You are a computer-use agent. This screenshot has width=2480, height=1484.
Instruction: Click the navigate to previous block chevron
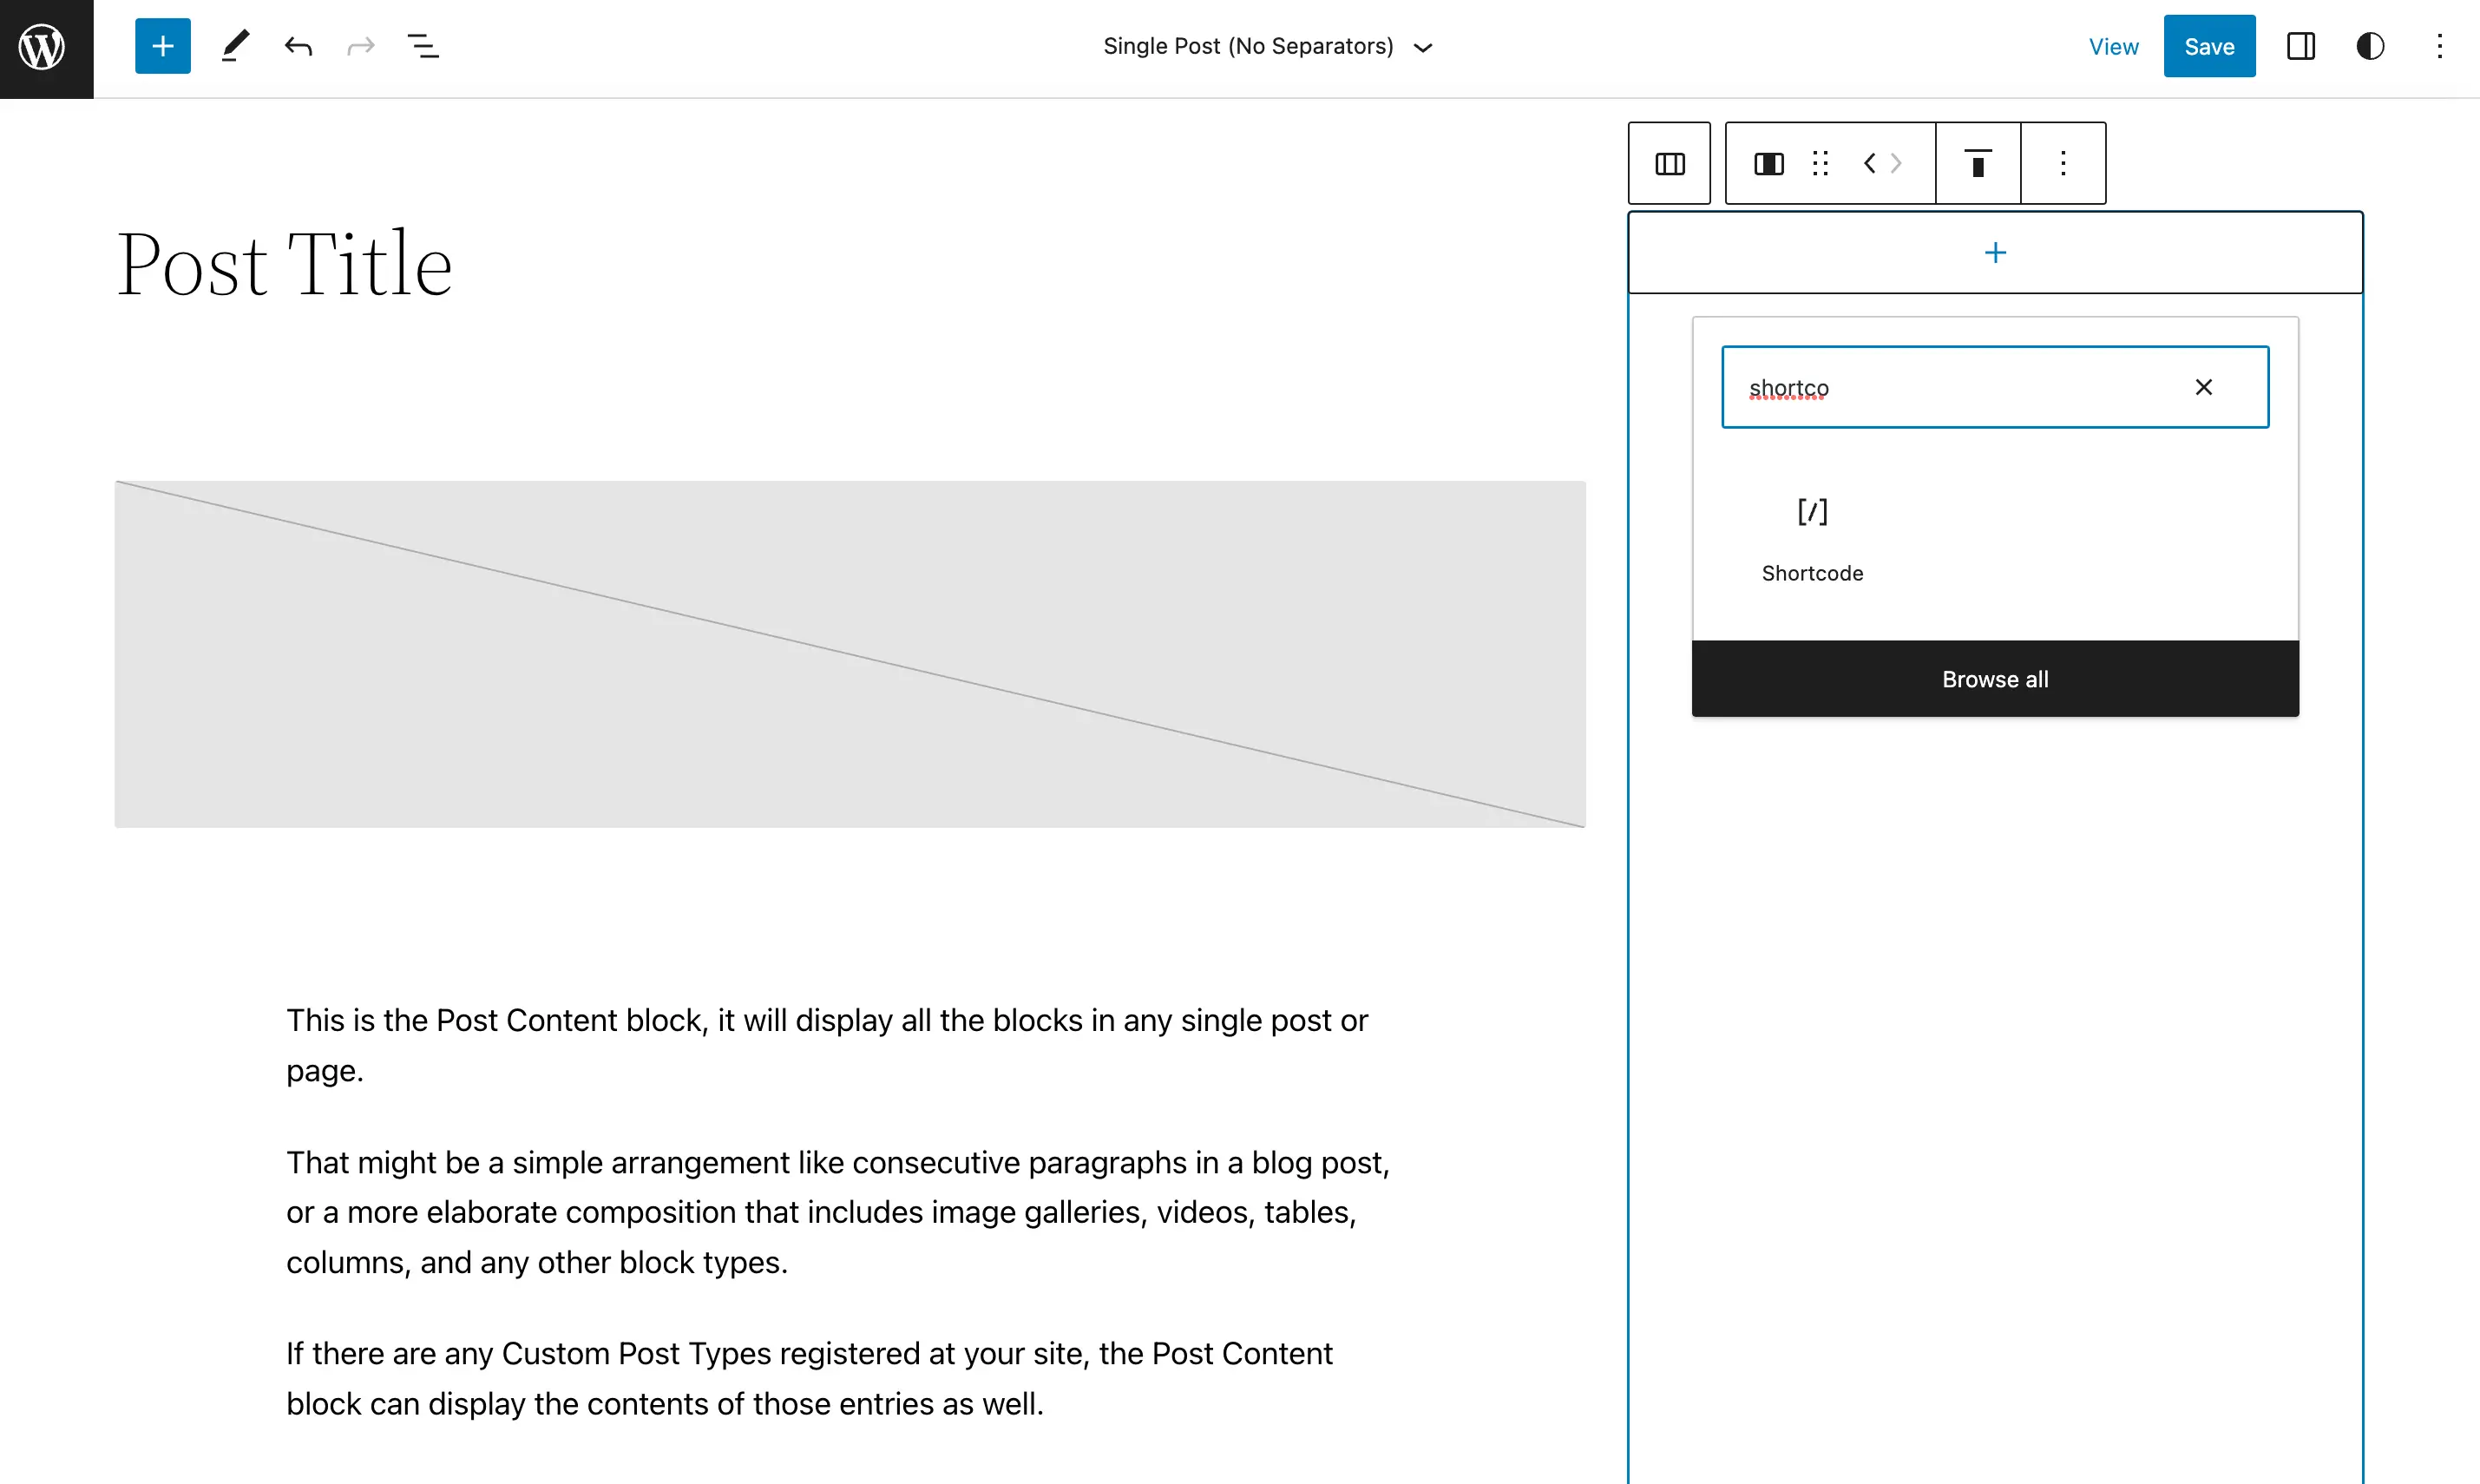[x=1871, y=162]
